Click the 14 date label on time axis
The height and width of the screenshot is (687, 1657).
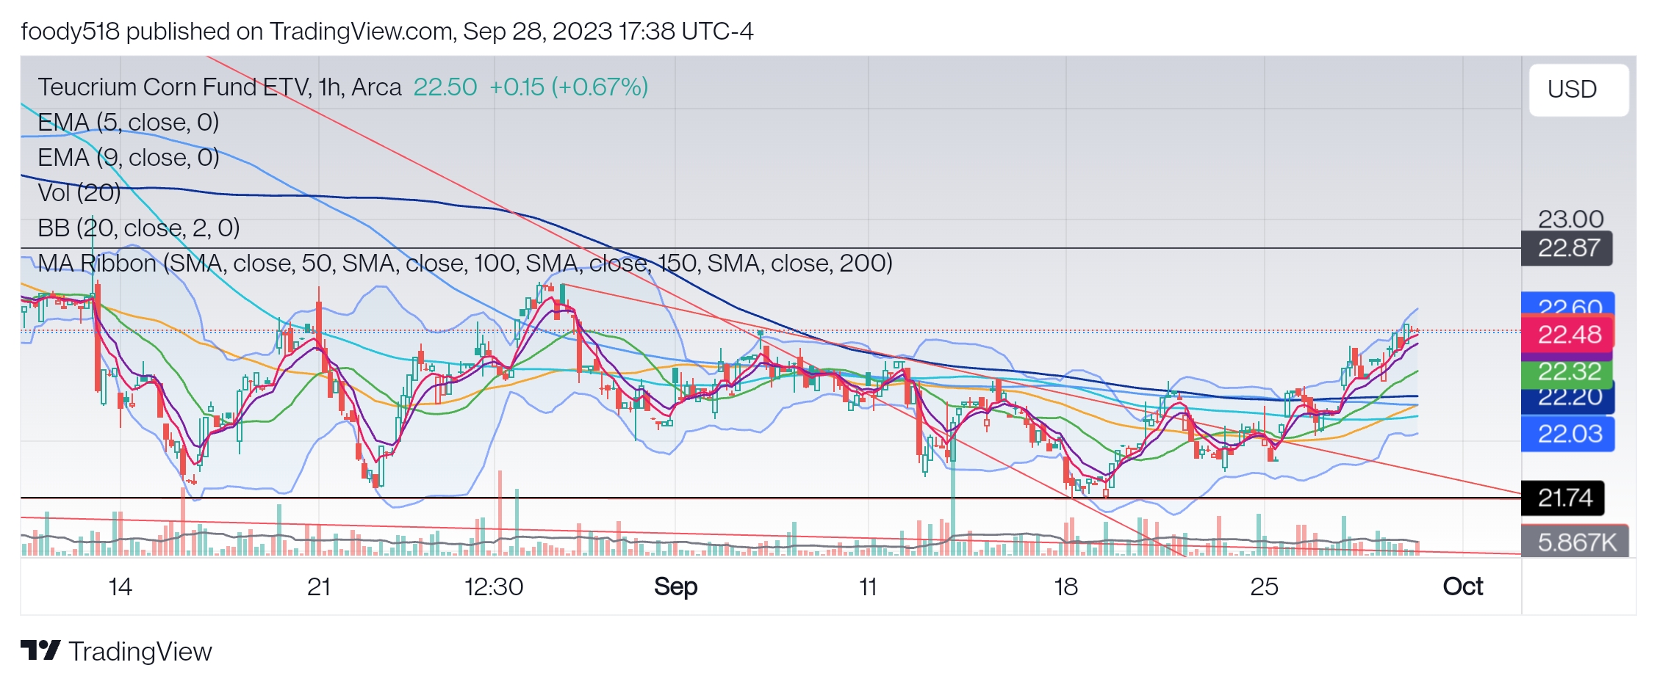pos(120,586)
